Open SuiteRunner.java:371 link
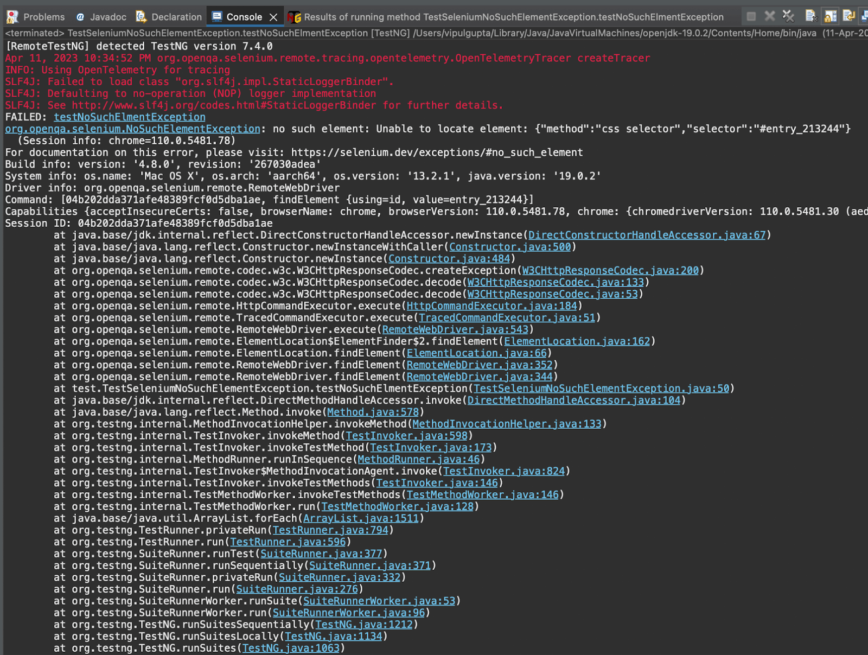This screenshot has width=868, height=655. click(370, 565)
